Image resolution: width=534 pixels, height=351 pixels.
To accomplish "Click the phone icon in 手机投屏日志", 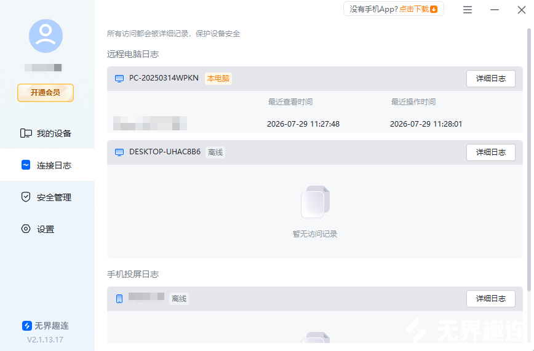I will pyautogui.click(x=119, y=299).
